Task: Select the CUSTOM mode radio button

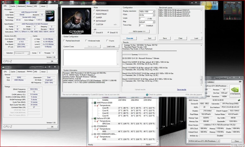Action: pos(94,24)
